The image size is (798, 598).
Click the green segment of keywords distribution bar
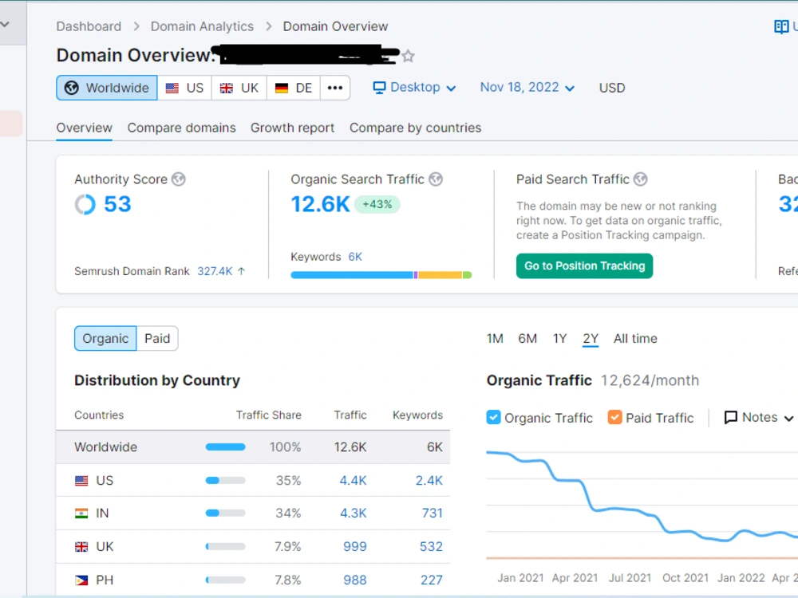click(x=467, y=275)
